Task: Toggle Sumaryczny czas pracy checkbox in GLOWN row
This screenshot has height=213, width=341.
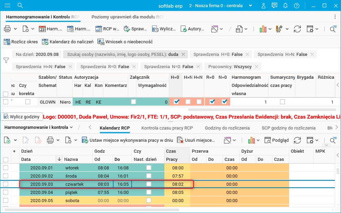Action: pyautogui.click(x=282, y=102)
